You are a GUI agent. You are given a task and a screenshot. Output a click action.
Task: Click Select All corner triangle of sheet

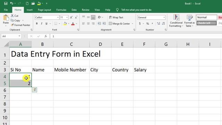[6, 44]
